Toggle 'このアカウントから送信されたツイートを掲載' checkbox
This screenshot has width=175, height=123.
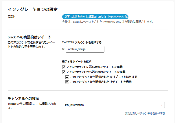tap(64, 72)
